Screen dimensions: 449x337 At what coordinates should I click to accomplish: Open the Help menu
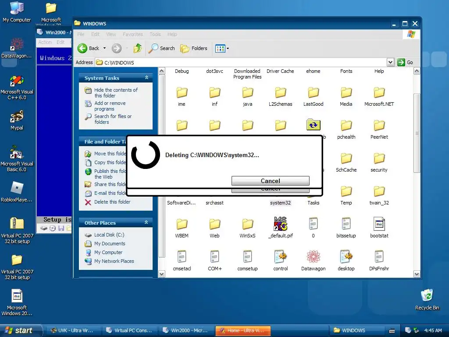(x=172, y=34)
